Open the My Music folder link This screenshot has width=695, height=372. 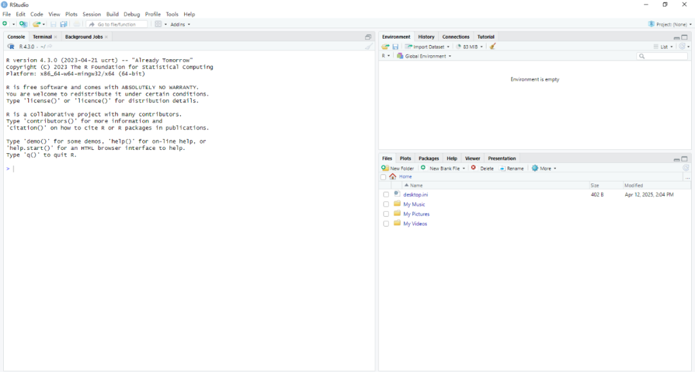coord(414,205)
